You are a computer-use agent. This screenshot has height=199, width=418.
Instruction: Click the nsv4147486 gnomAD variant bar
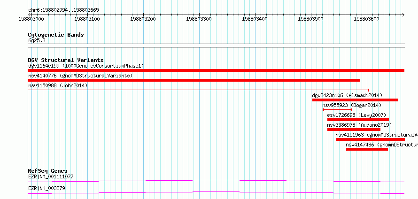pos(367,149)
